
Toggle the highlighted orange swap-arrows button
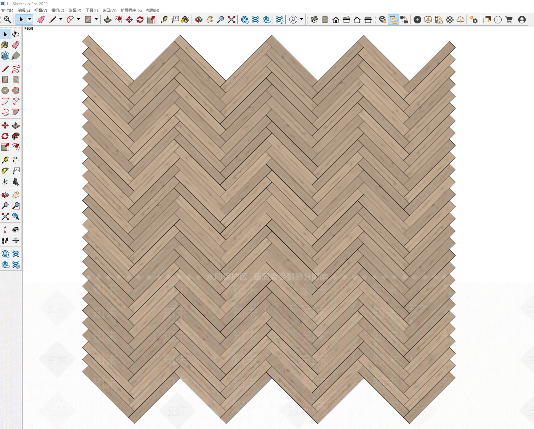[393, 20]
